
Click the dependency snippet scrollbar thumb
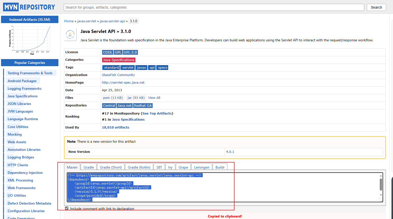381,184
